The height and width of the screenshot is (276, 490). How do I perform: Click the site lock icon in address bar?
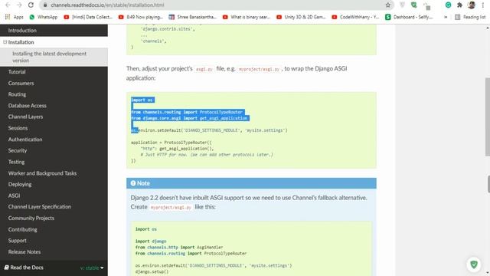pyautogui.click(x=45, y=5)
